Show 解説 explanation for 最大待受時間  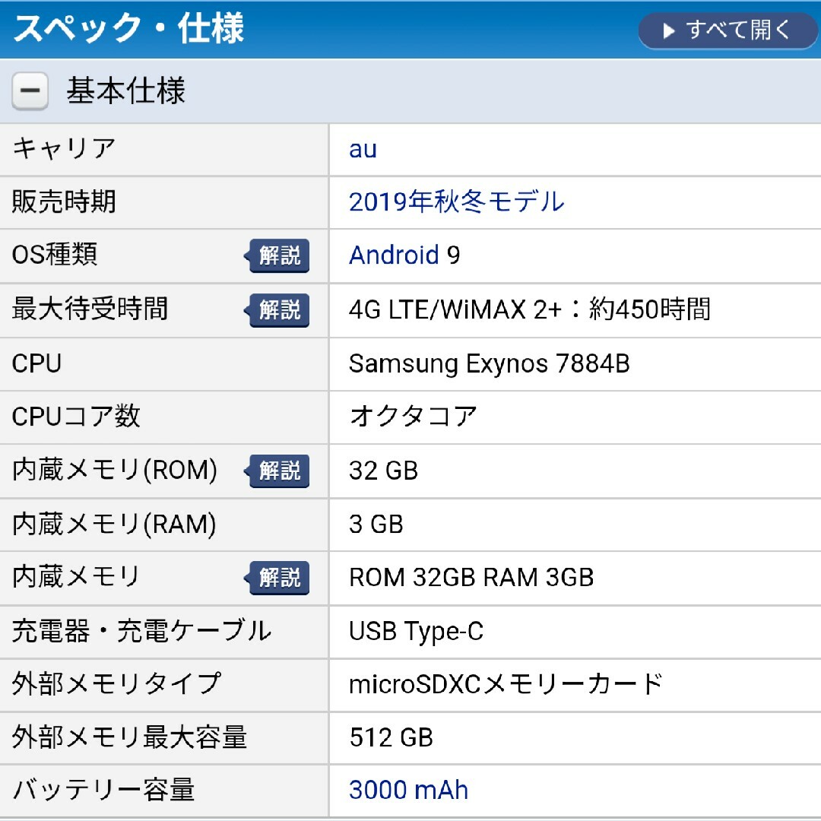(x=278, y=310)
